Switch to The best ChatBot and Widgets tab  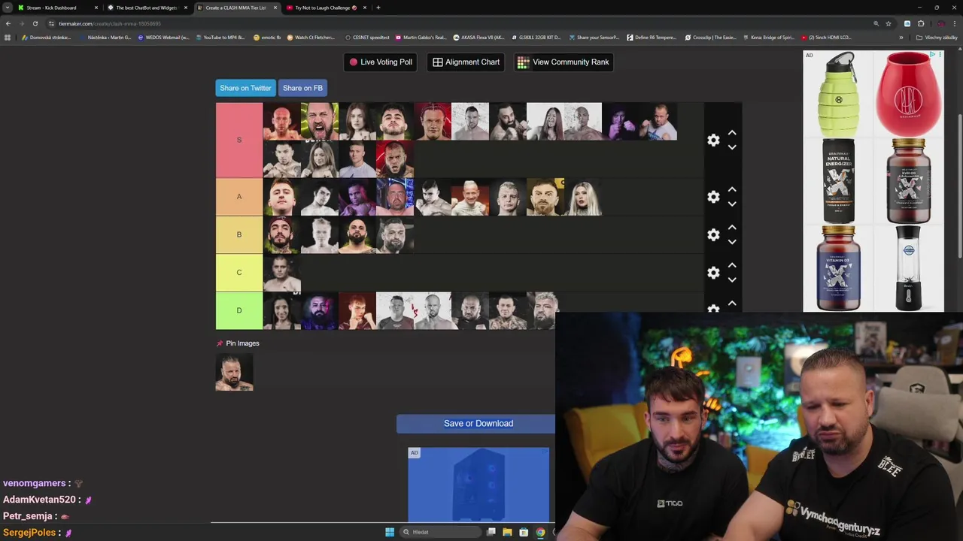(x=147, y=8)
